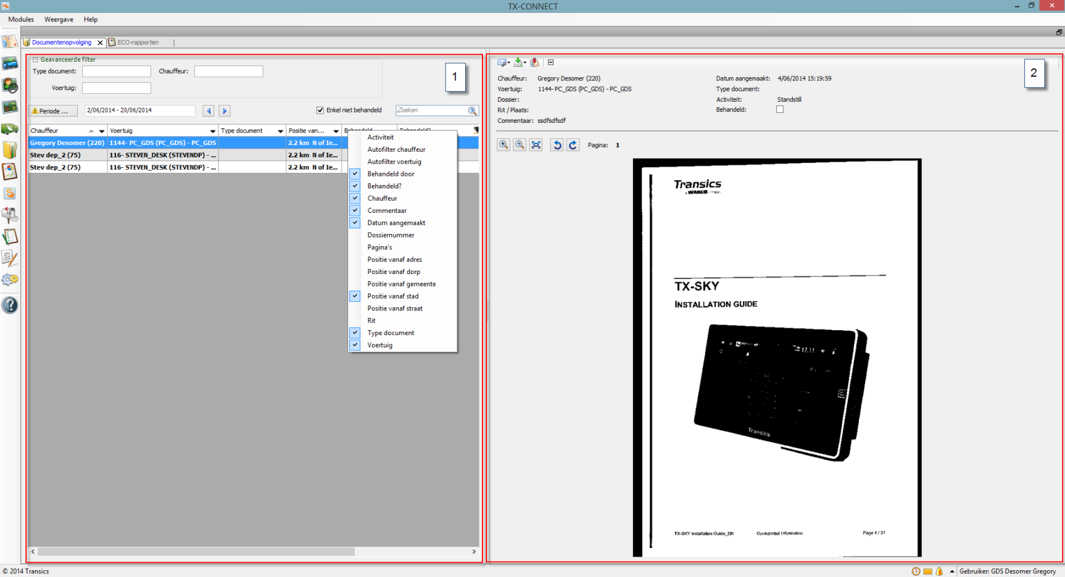Open the Chauffeur column filter dropdown

click(102, 131)
